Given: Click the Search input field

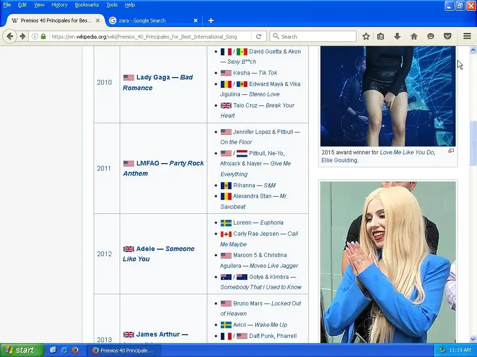Looking at the screenshot, I should [313, 36].
